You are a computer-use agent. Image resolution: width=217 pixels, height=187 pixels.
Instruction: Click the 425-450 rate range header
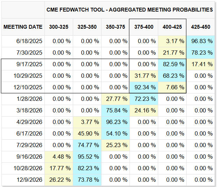tap(201, 27)
